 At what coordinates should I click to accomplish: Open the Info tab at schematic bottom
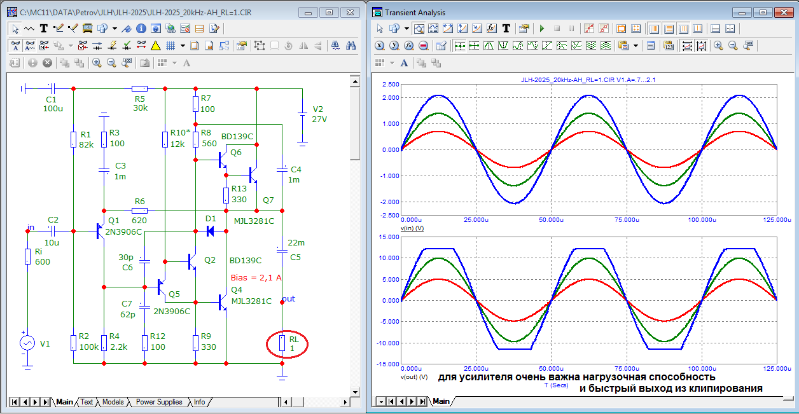200,402
